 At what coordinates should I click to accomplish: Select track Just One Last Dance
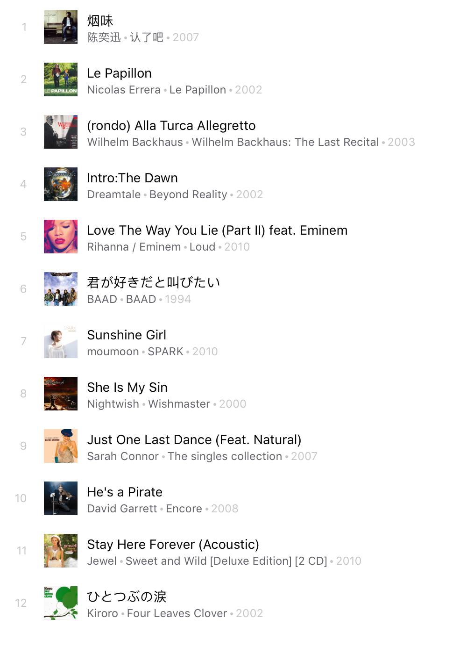click(233, 446)
